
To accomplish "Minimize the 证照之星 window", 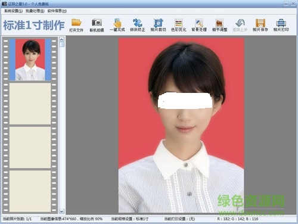I will [x=286, y=4].
